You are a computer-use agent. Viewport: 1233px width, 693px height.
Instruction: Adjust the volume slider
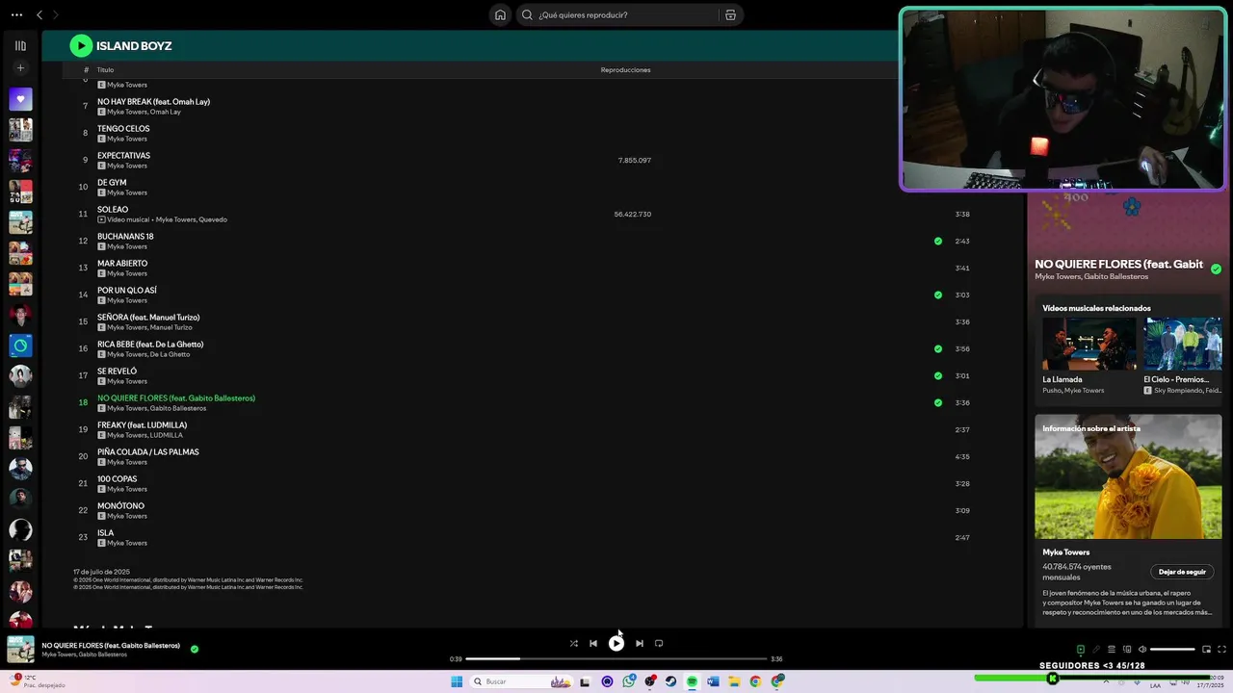(x=1173, y=650)
